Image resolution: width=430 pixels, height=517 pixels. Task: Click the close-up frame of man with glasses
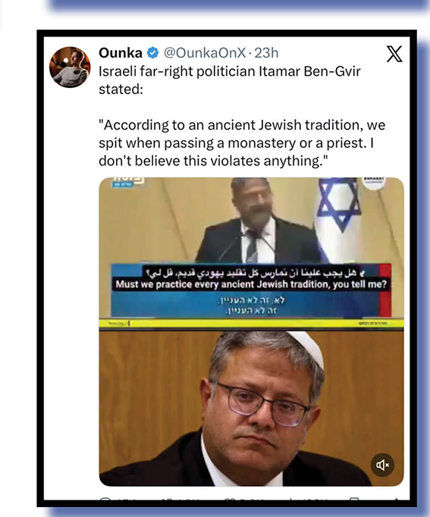(251, 408)
